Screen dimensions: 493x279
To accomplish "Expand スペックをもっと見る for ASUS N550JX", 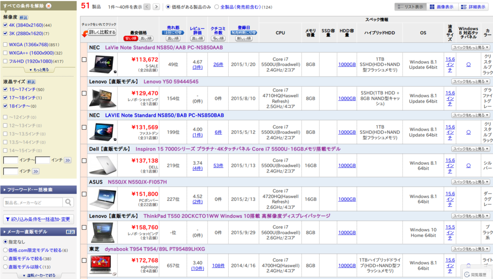I will click(x=471, y=182).
